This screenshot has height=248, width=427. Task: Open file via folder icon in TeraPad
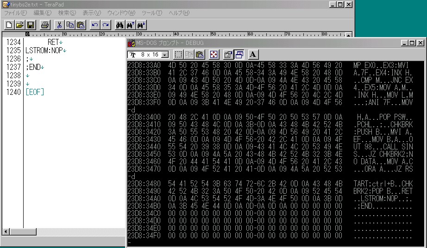19,25
